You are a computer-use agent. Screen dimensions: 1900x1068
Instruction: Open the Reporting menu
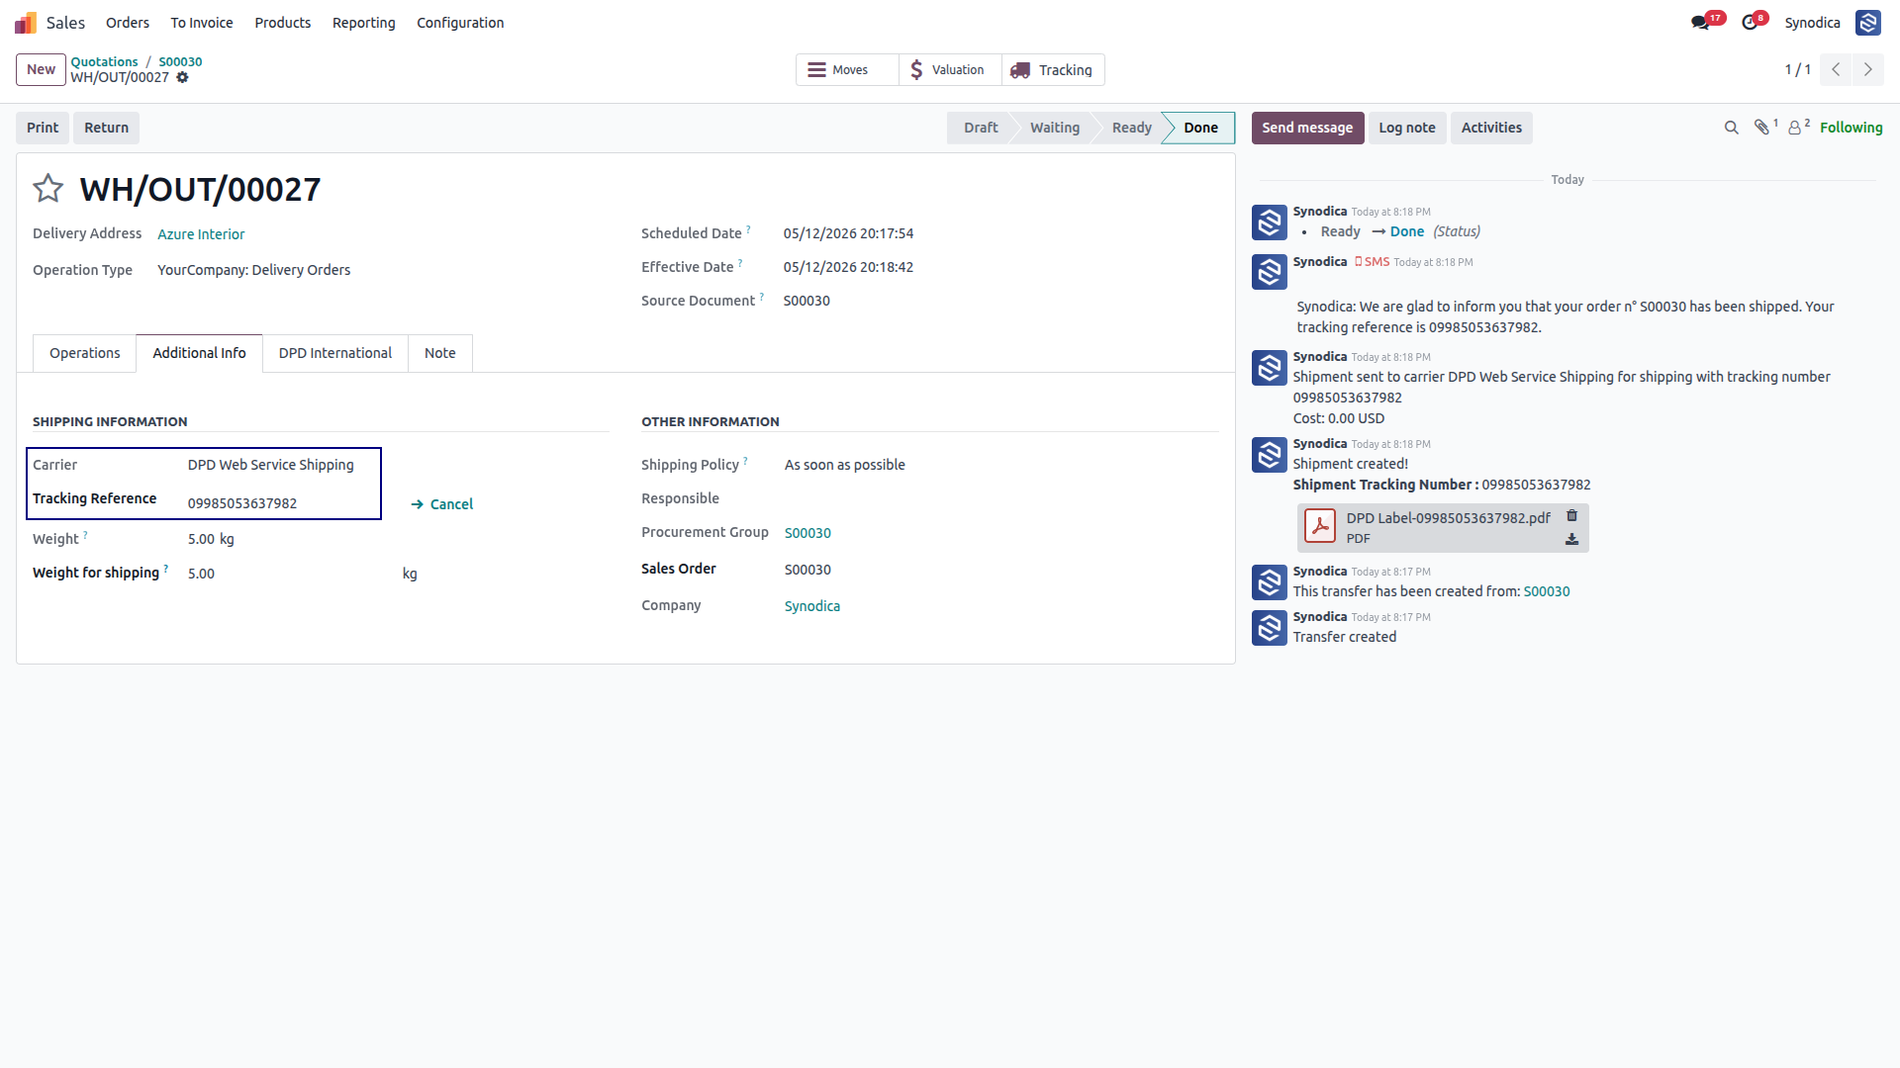363,23
